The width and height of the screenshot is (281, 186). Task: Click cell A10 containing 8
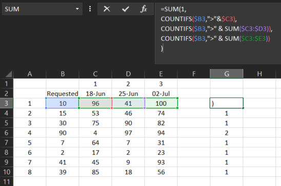point(30,172)
